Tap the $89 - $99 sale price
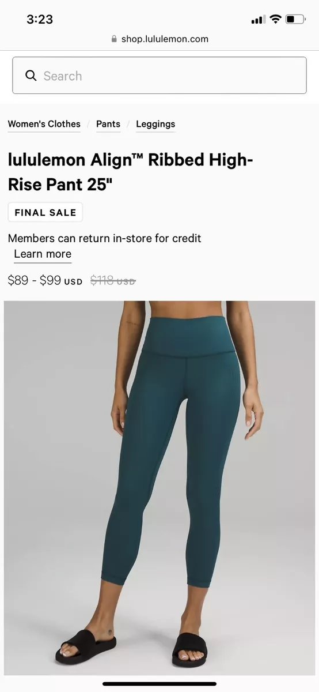Image resolution: width=319 pixels, height=692 pixels. click(x=35, y=281)
